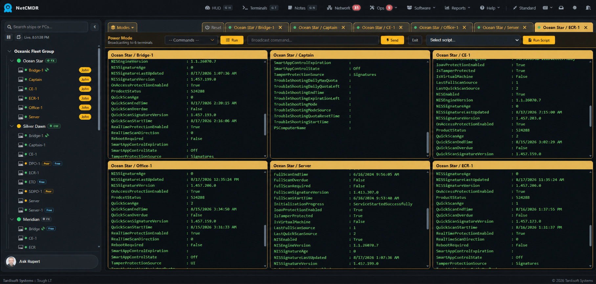
Task: Collapse the sidebar with the chevron button
Action: (95, 27)
